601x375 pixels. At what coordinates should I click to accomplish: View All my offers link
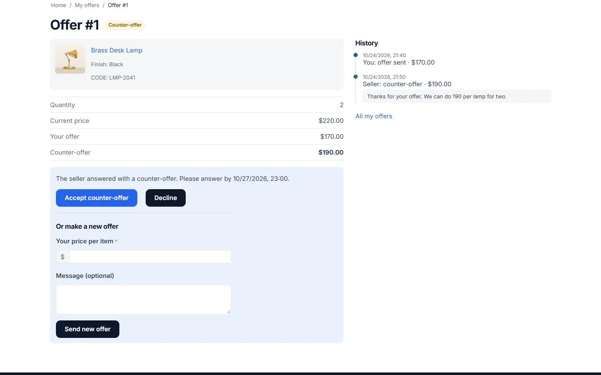click(374, 116)
